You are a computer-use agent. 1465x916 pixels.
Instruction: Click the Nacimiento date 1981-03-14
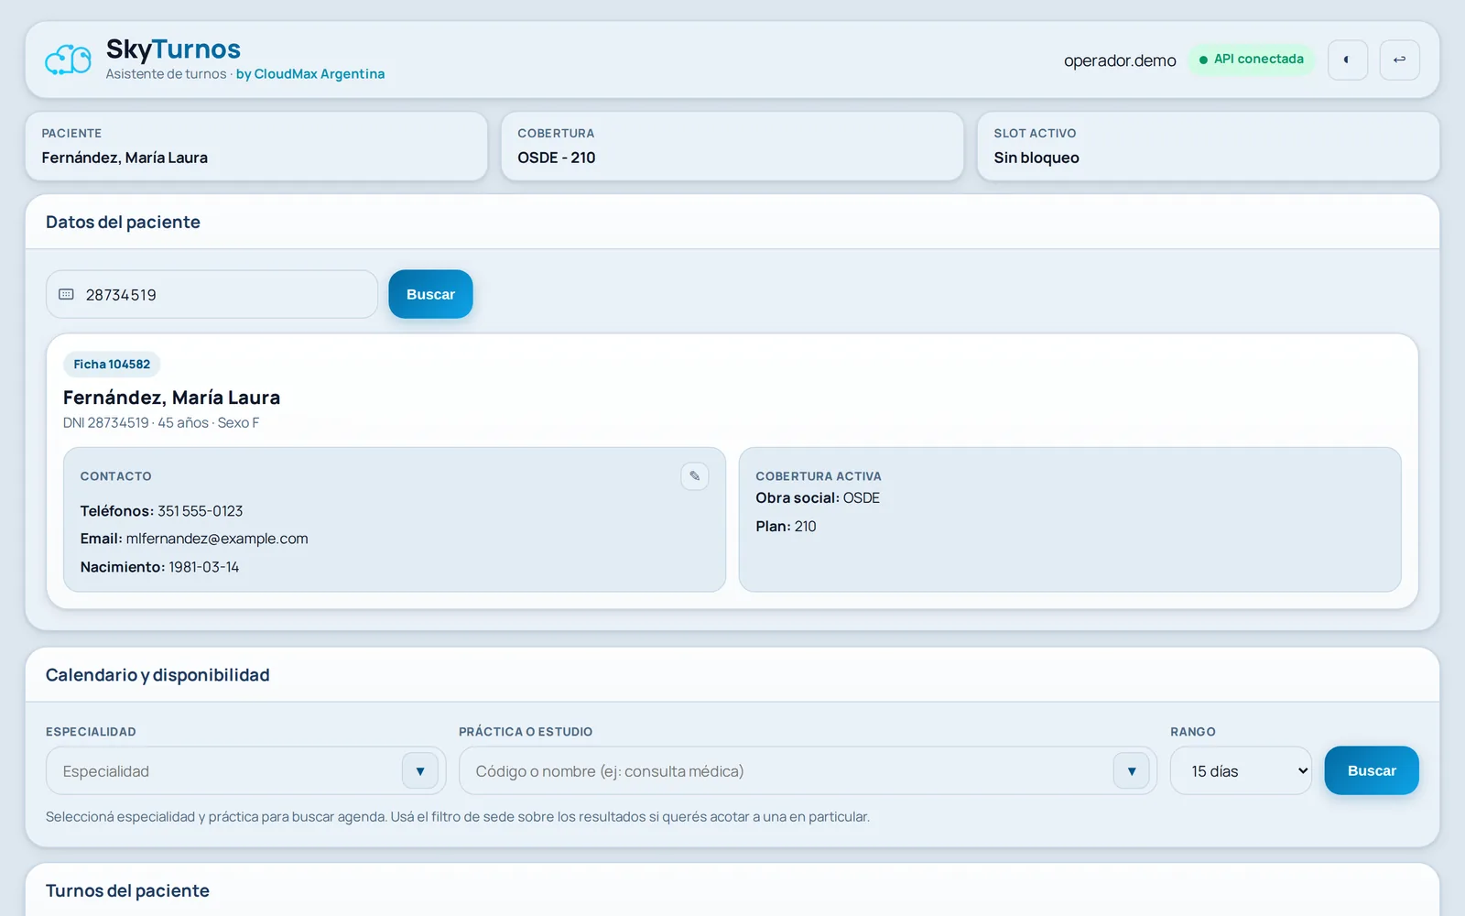click(203, 567)
